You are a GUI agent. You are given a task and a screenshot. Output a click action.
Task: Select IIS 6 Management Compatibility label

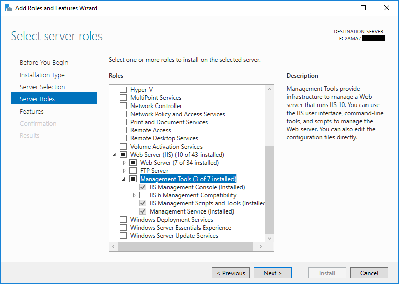click(x=193, y=195)
